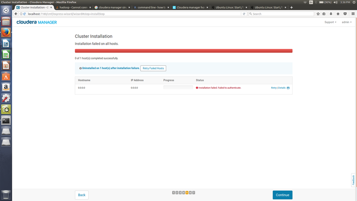Image resolution: width=357 pixels, height=201 pixels.
Task: Open a new browser tab
Action: 292,8
